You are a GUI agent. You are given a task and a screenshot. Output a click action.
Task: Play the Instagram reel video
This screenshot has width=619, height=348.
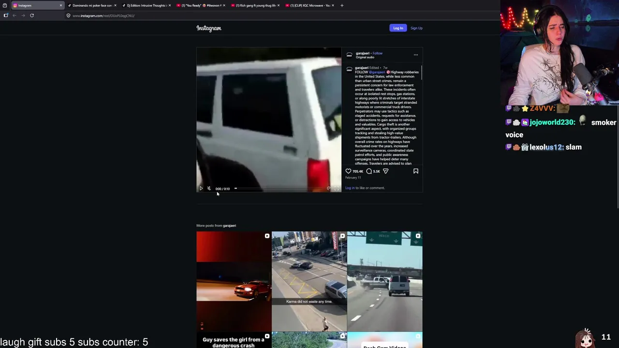click(201, 188)
